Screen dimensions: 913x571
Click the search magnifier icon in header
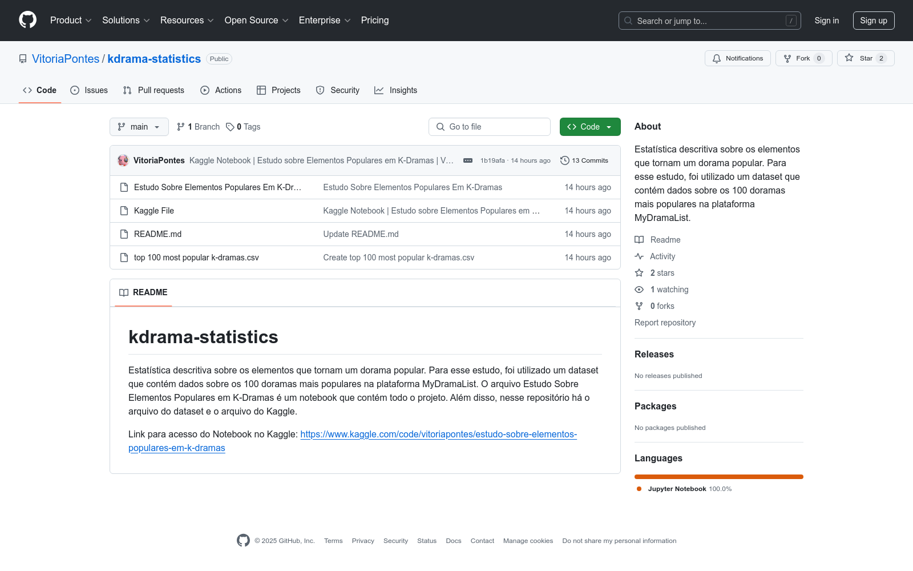[x=628, y=21]
